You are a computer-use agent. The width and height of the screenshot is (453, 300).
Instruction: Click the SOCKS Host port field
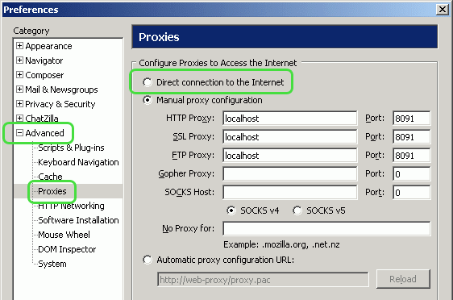411,192
